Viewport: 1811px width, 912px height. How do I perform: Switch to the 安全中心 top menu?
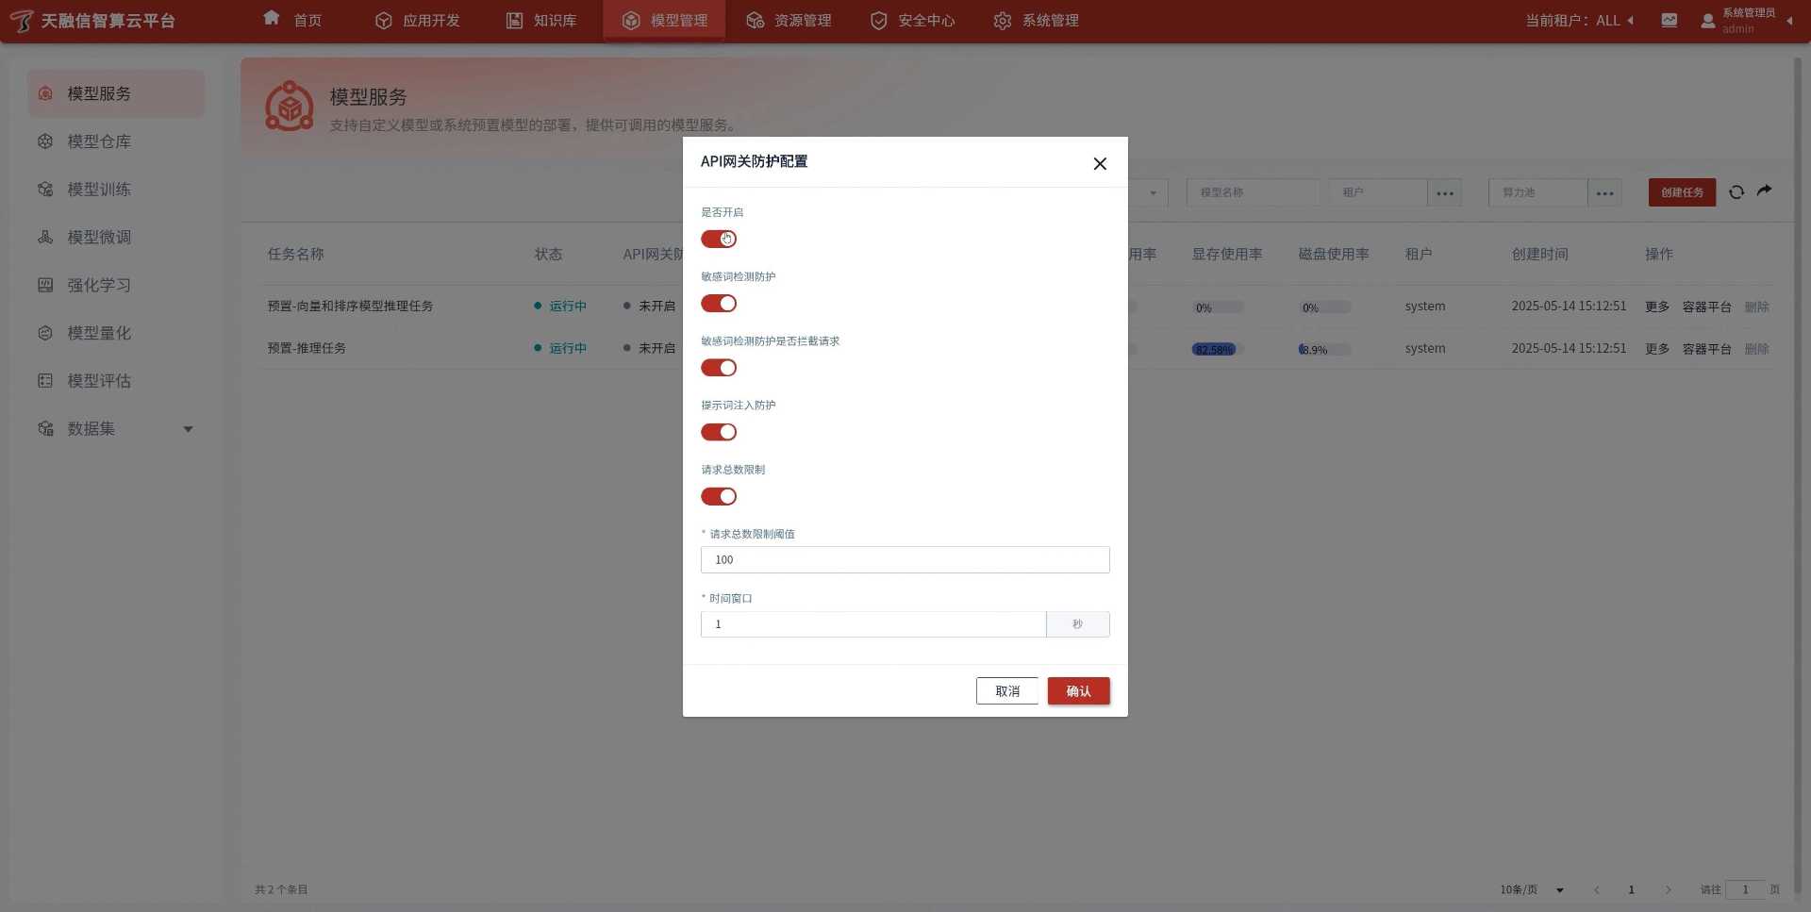coord(912,21)
